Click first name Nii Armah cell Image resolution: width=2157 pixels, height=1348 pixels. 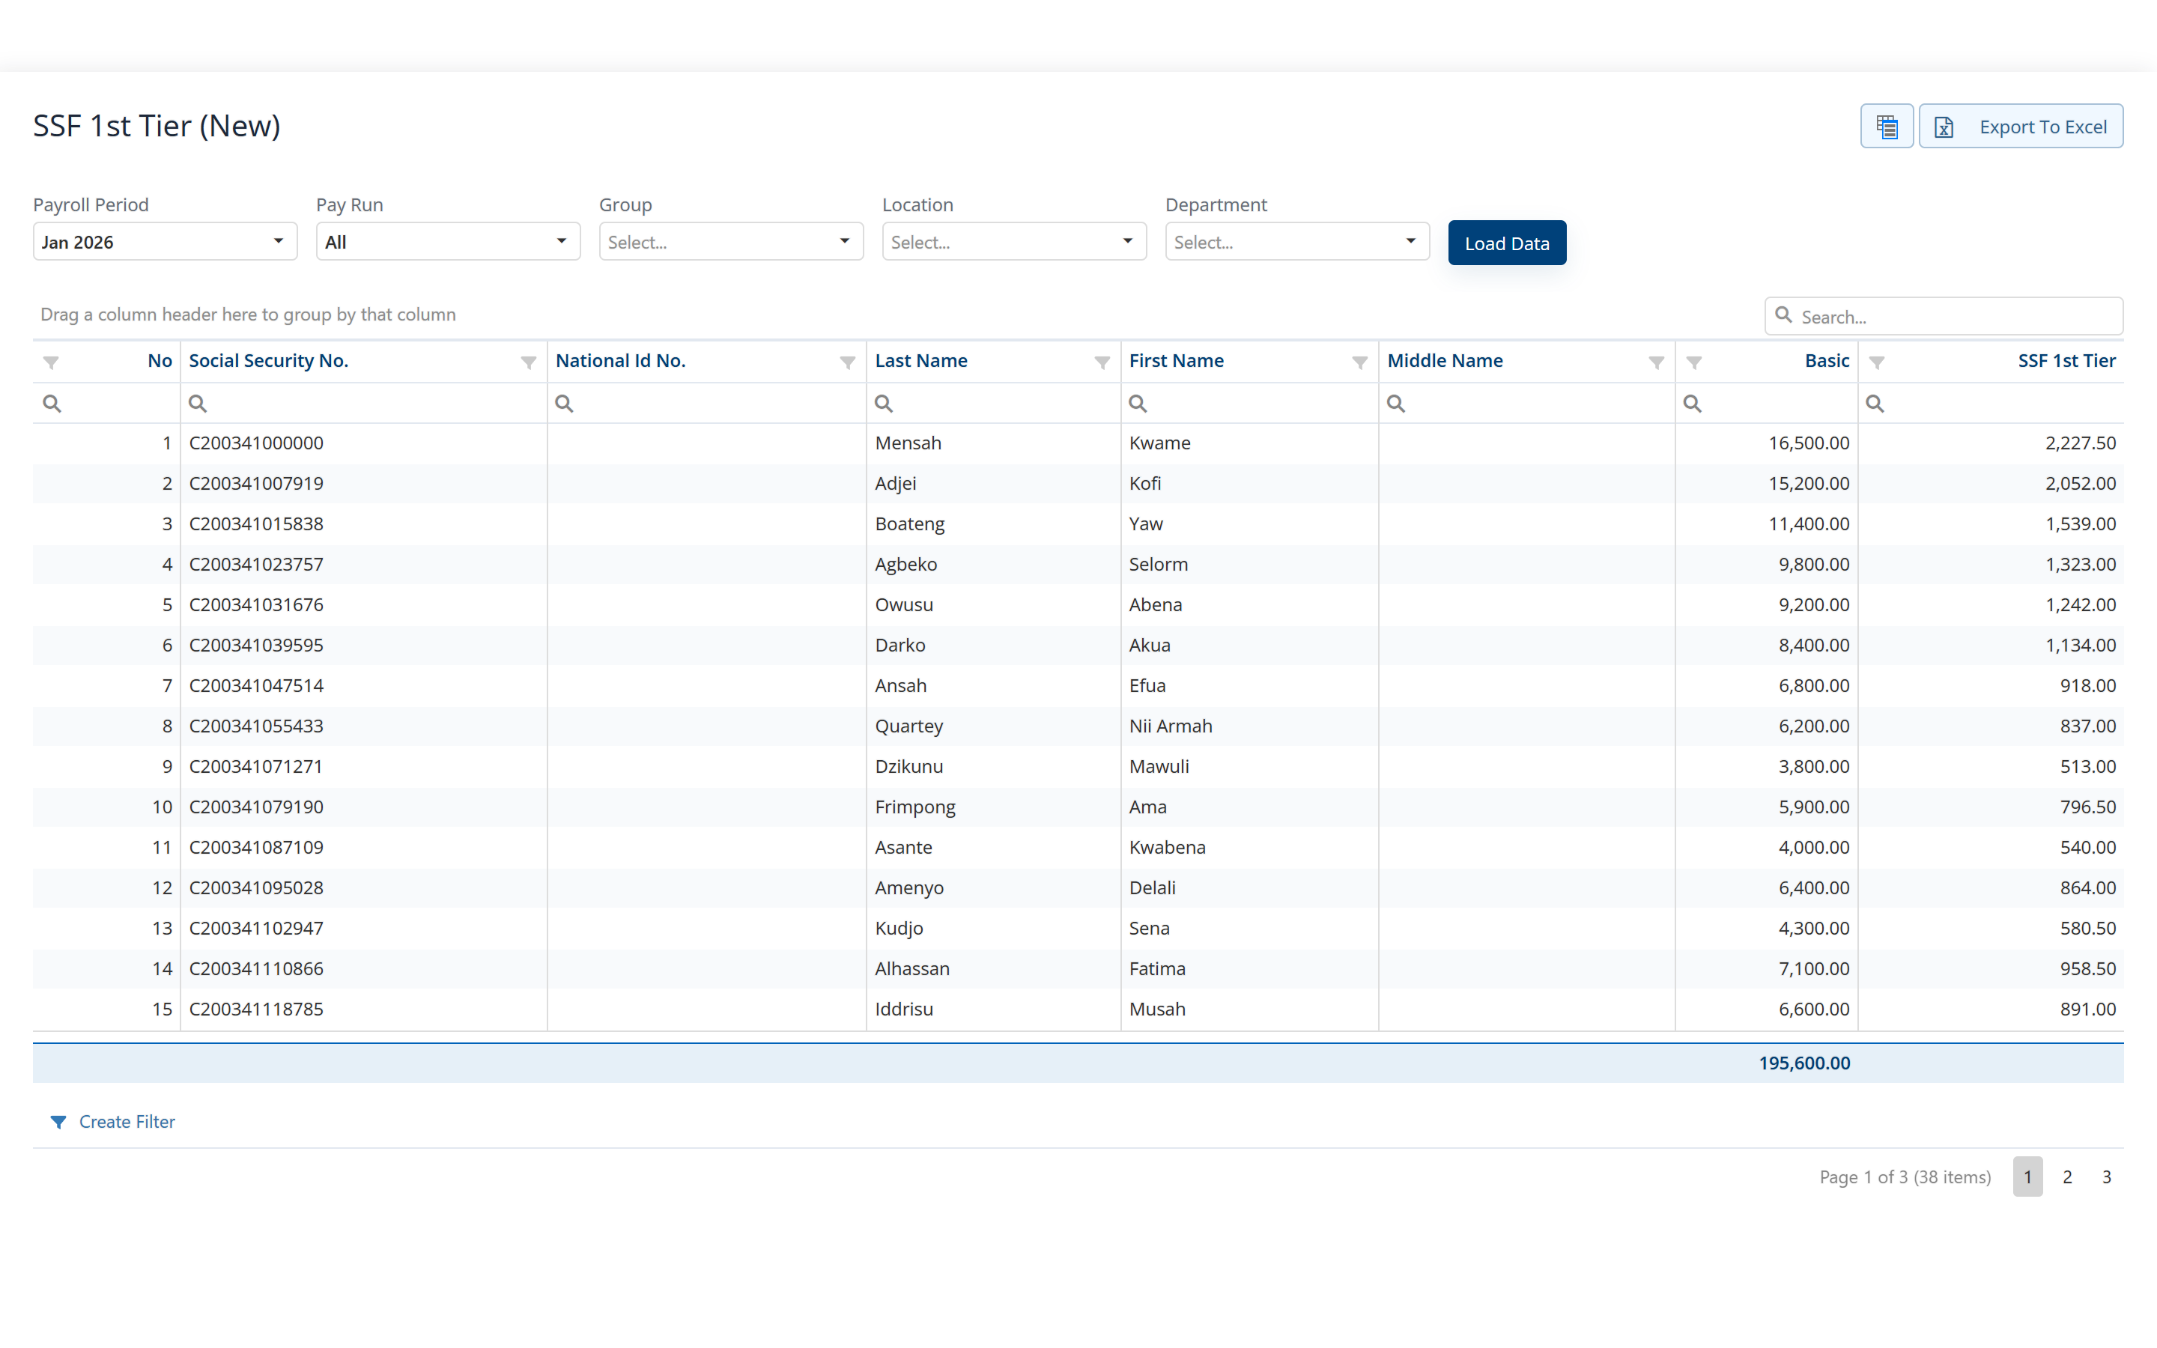(1171, 726)
